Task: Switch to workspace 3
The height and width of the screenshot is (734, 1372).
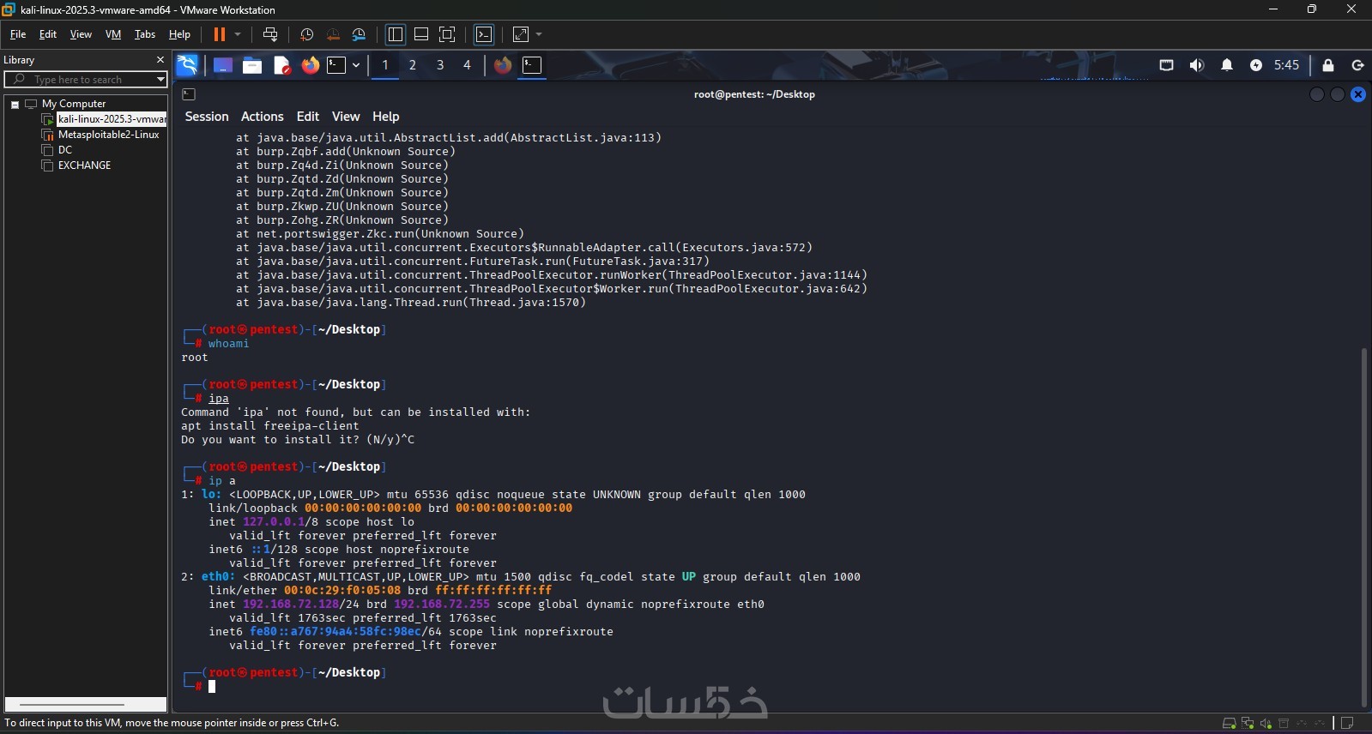Action: click(440, 65)
